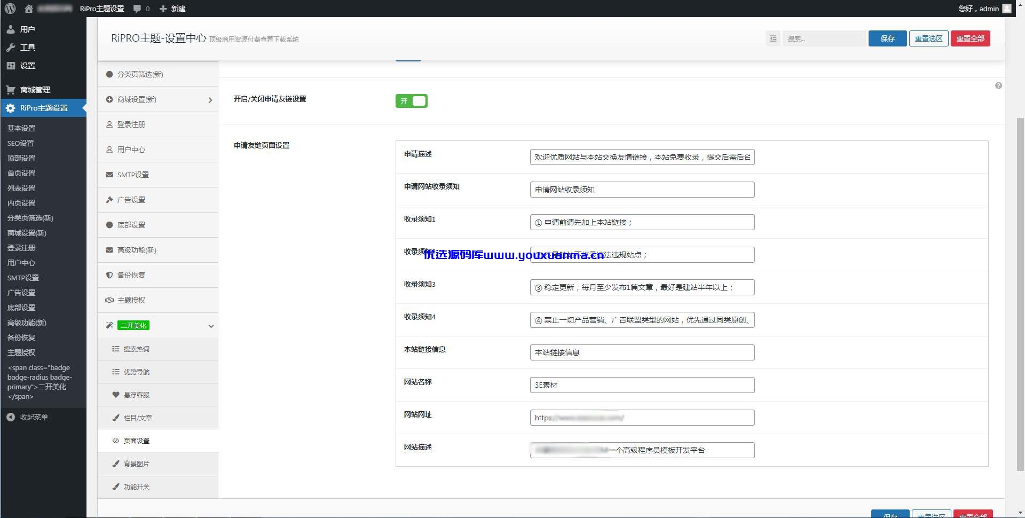Open 背景图片 sub-item
Viewport: 1025px width, 518px height.
pos(158,464)
